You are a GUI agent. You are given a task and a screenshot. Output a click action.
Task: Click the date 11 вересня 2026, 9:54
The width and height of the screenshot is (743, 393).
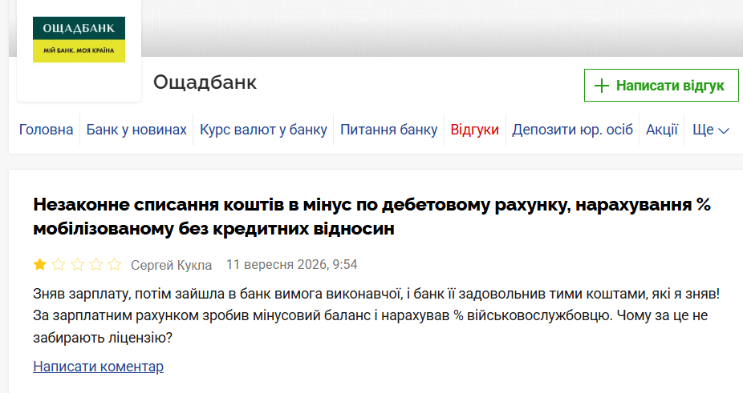tap(291, 264)
